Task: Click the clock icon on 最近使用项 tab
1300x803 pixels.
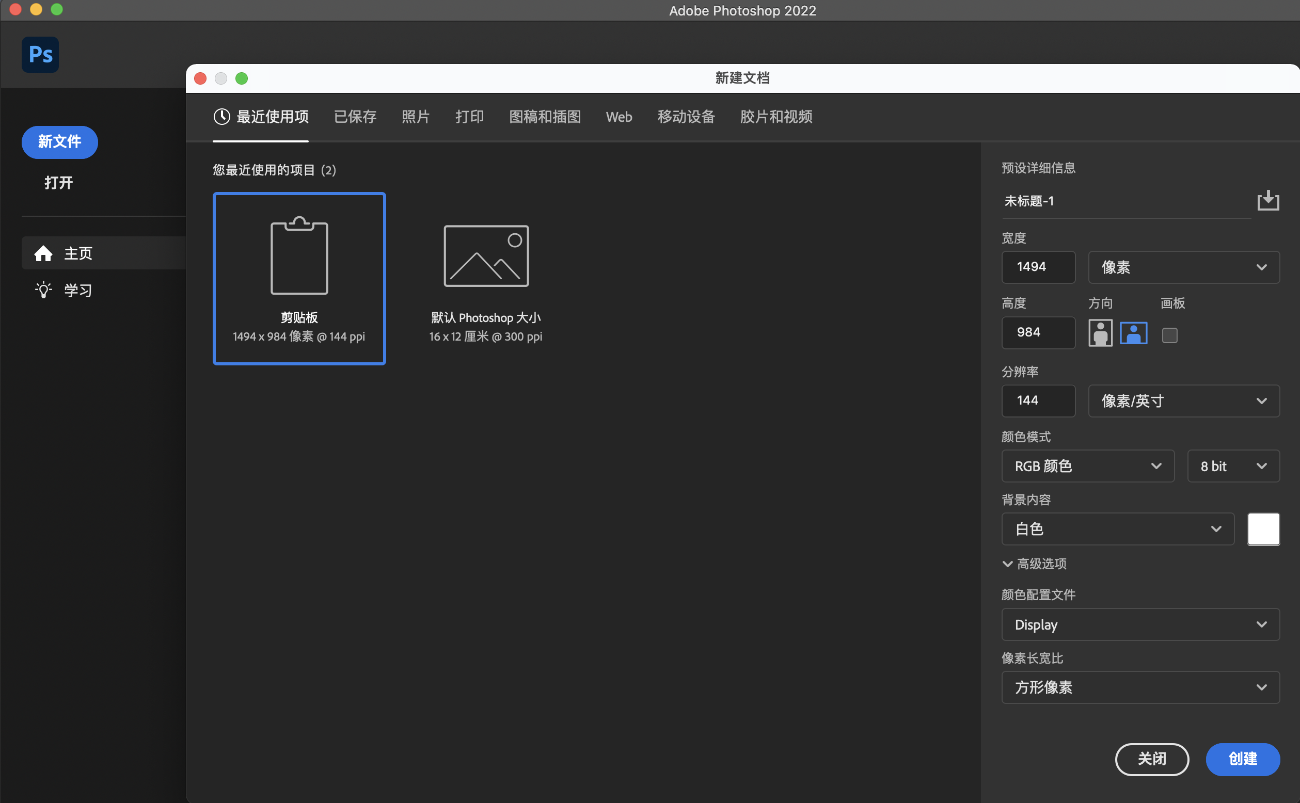Action: (221, 117)
